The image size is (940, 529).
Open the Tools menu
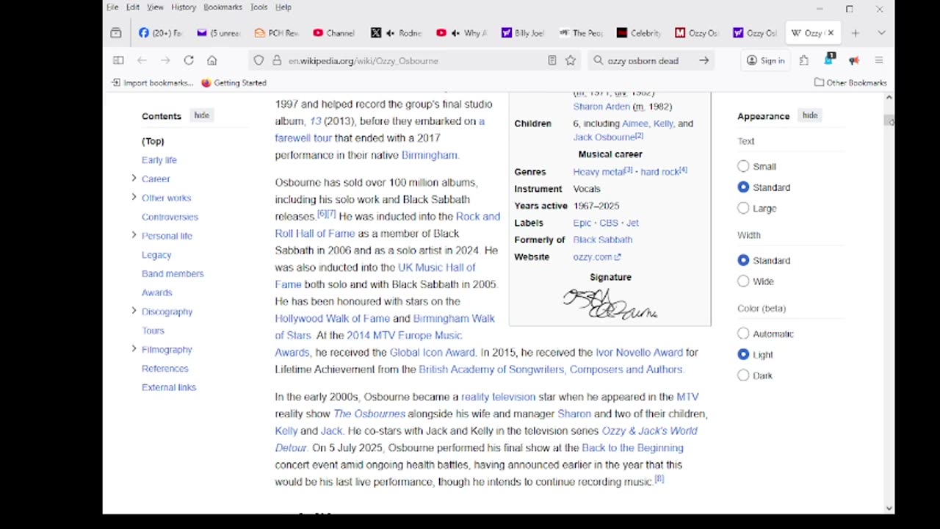tap(259, 7)
